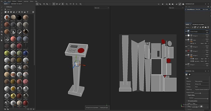Hide Fill layer 3 eye icon

tap(186, 51)
